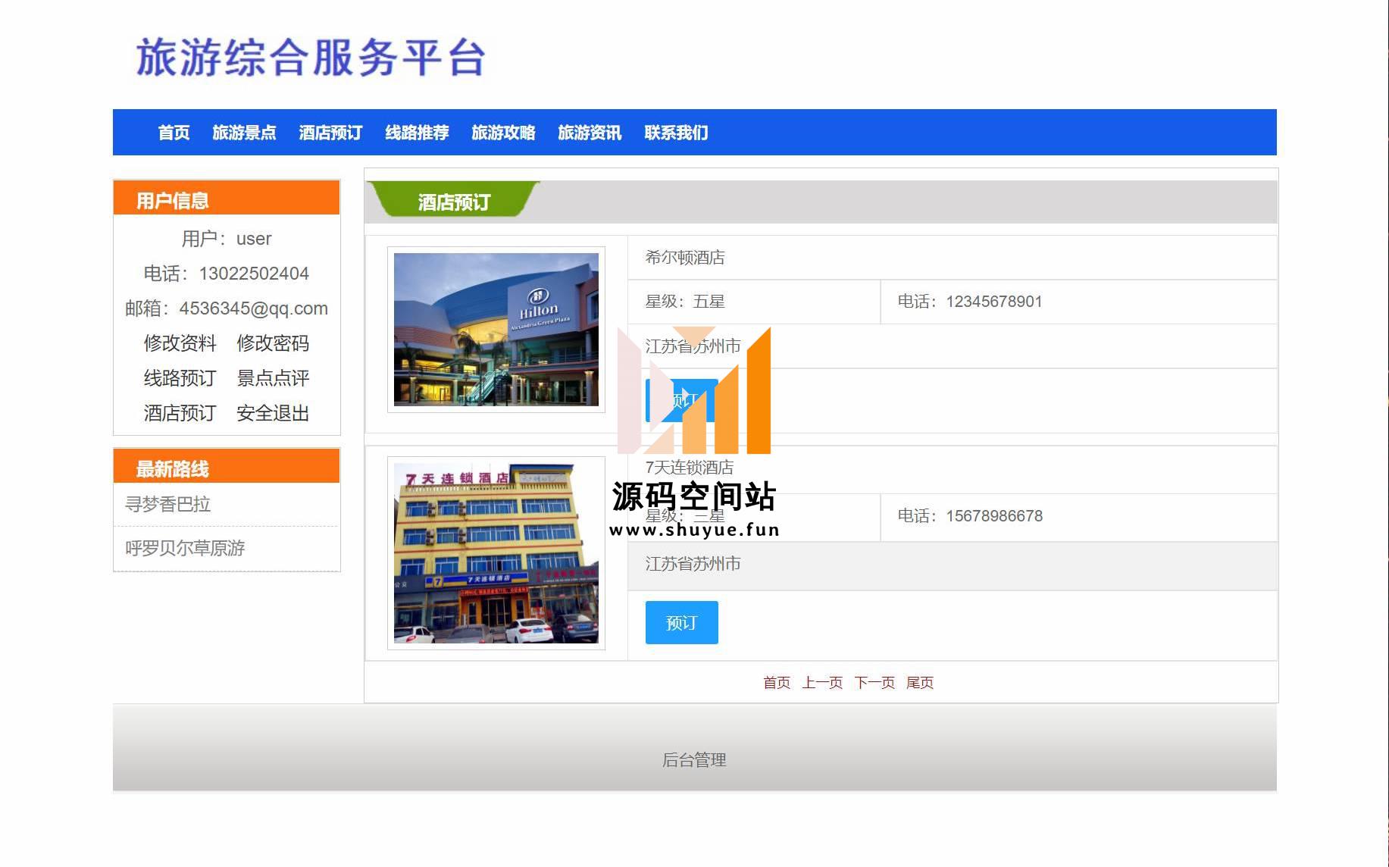Viewport: 1389px width, 867px height.
Task: Open 联系我们 menu item
Action: tap(676, 133)
